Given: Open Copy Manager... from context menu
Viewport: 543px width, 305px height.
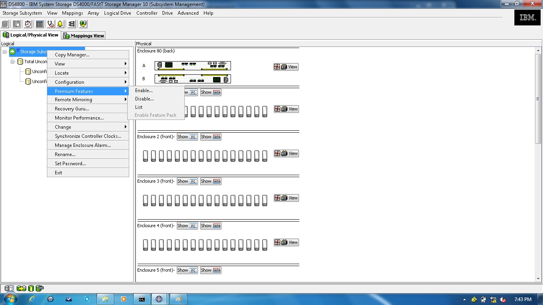Looking at the screenshot, I should [x=88, y=55].
